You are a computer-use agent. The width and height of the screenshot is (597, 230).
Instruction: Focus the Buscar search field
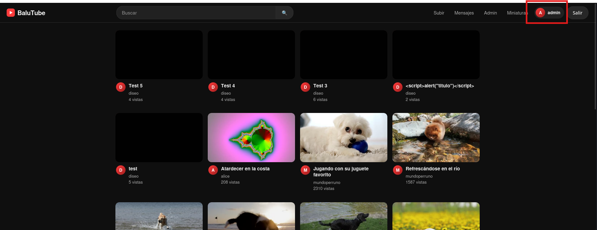pos(196,13)
